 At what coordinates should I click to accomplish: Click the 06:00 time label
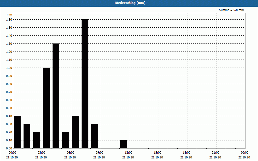pyautogui.click(x=70, y=153)
